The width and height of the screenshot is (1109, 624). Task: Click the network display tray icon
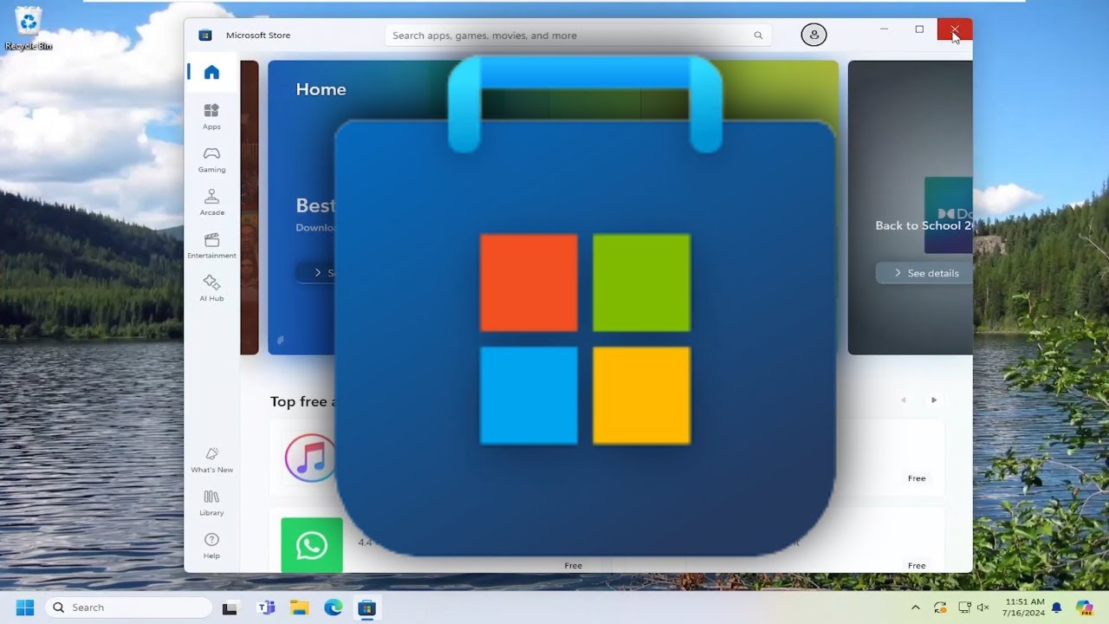[963, 608]
